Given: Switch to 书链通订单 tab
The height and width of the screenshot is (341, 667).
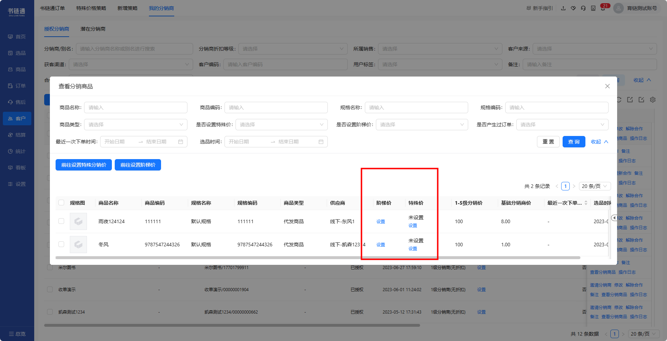Looking at the screenshot, I should click(52, 8).
